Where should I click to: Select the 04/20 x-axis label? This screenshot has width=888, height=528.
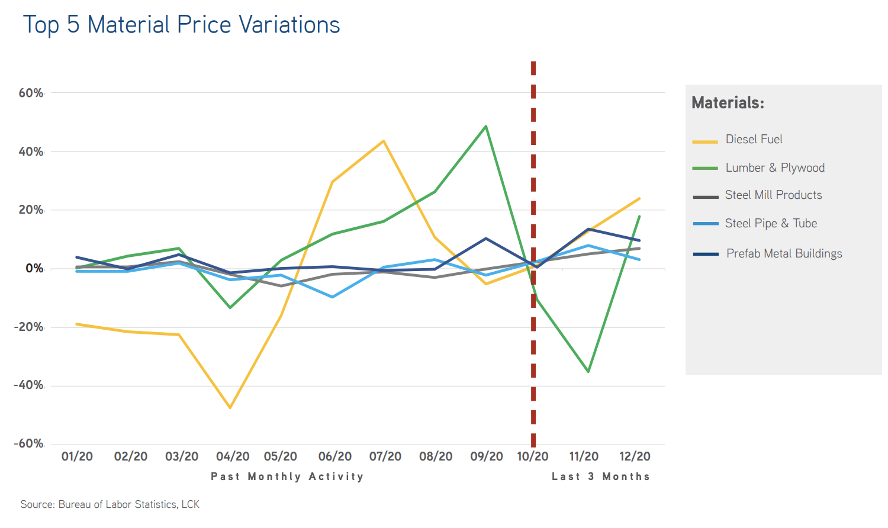click(233, 456)
